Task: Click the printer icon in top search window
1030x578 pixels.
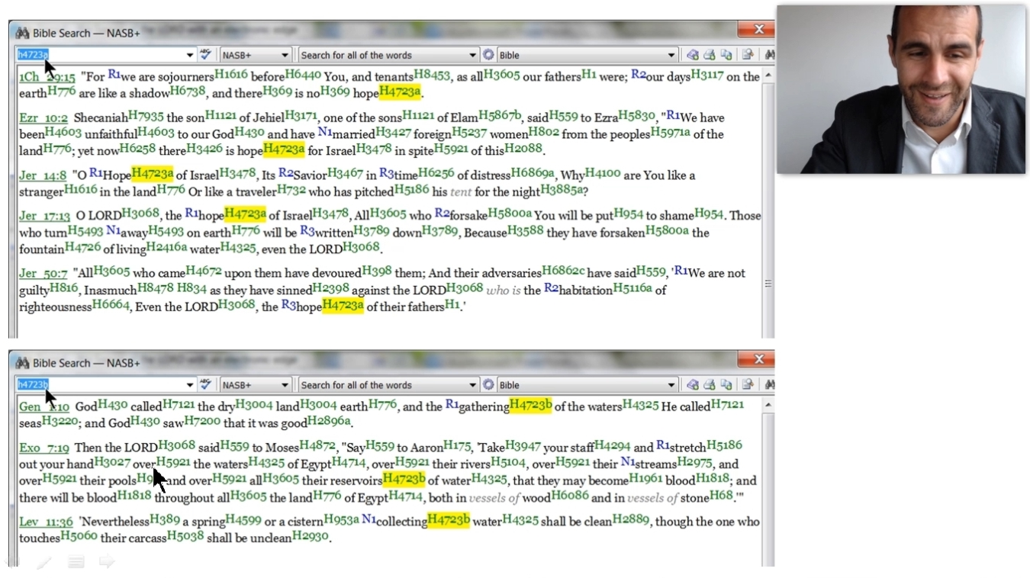Action: 709,55
